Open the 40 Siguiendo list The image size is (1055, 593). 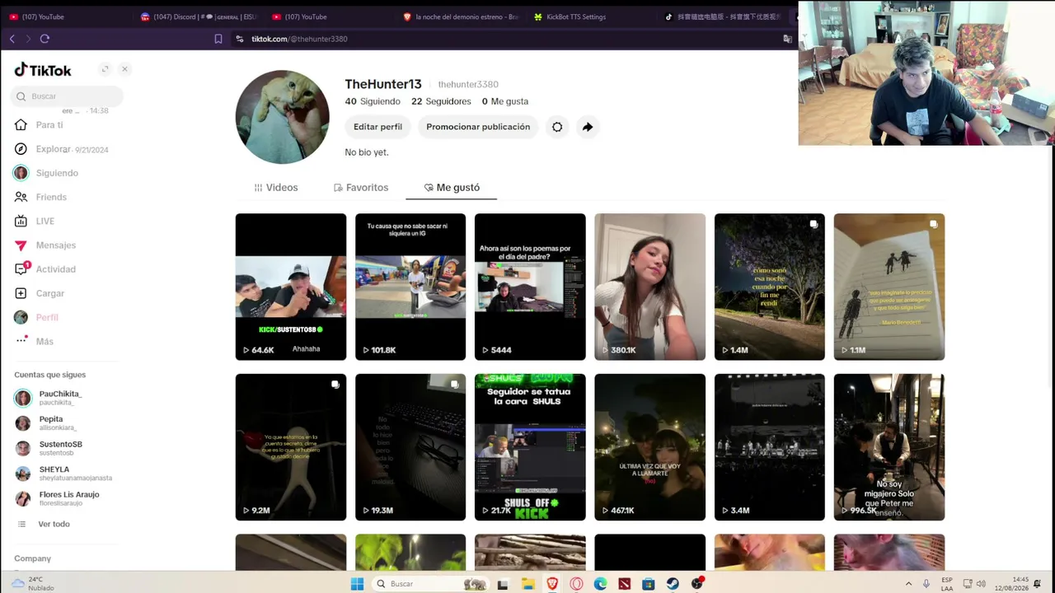pyautogui.click(x=373, y=101)
